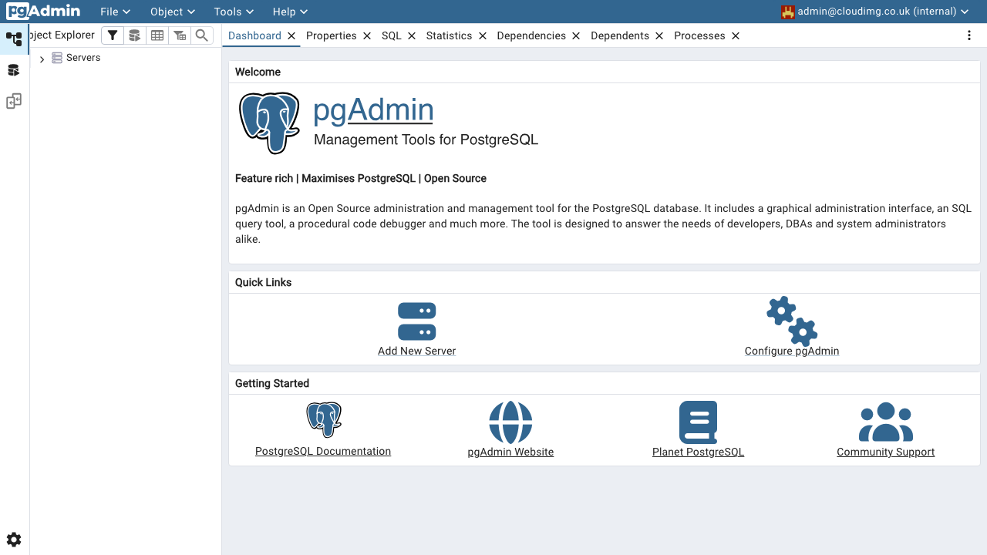Open the Object menu

[173, 12]
